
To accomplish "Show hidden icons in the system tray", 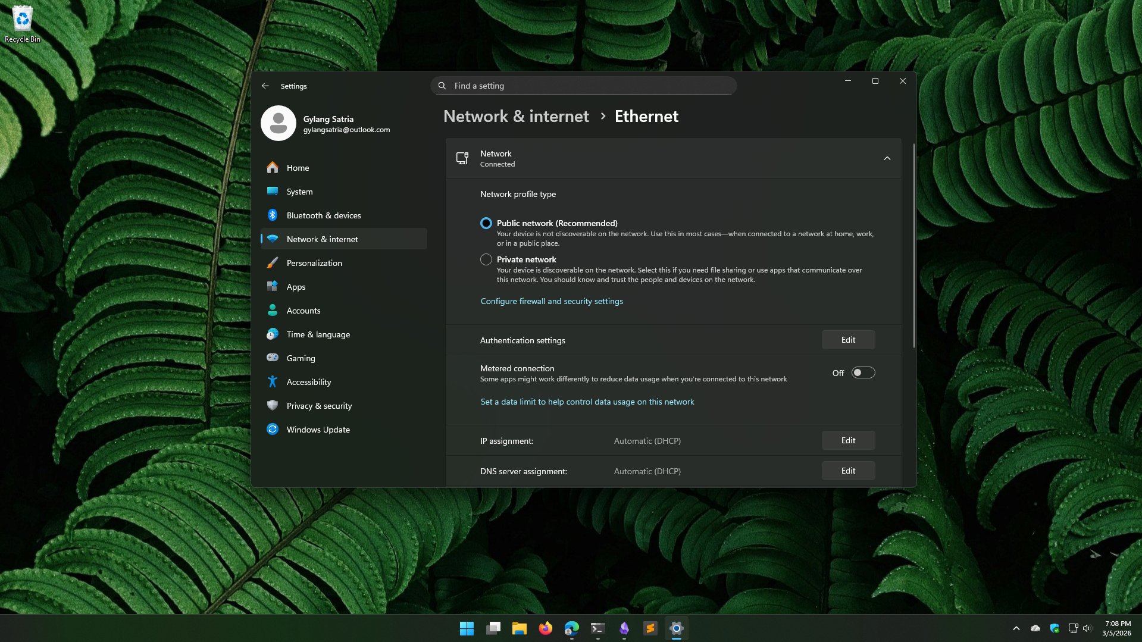I will (x=1016, y=628).
